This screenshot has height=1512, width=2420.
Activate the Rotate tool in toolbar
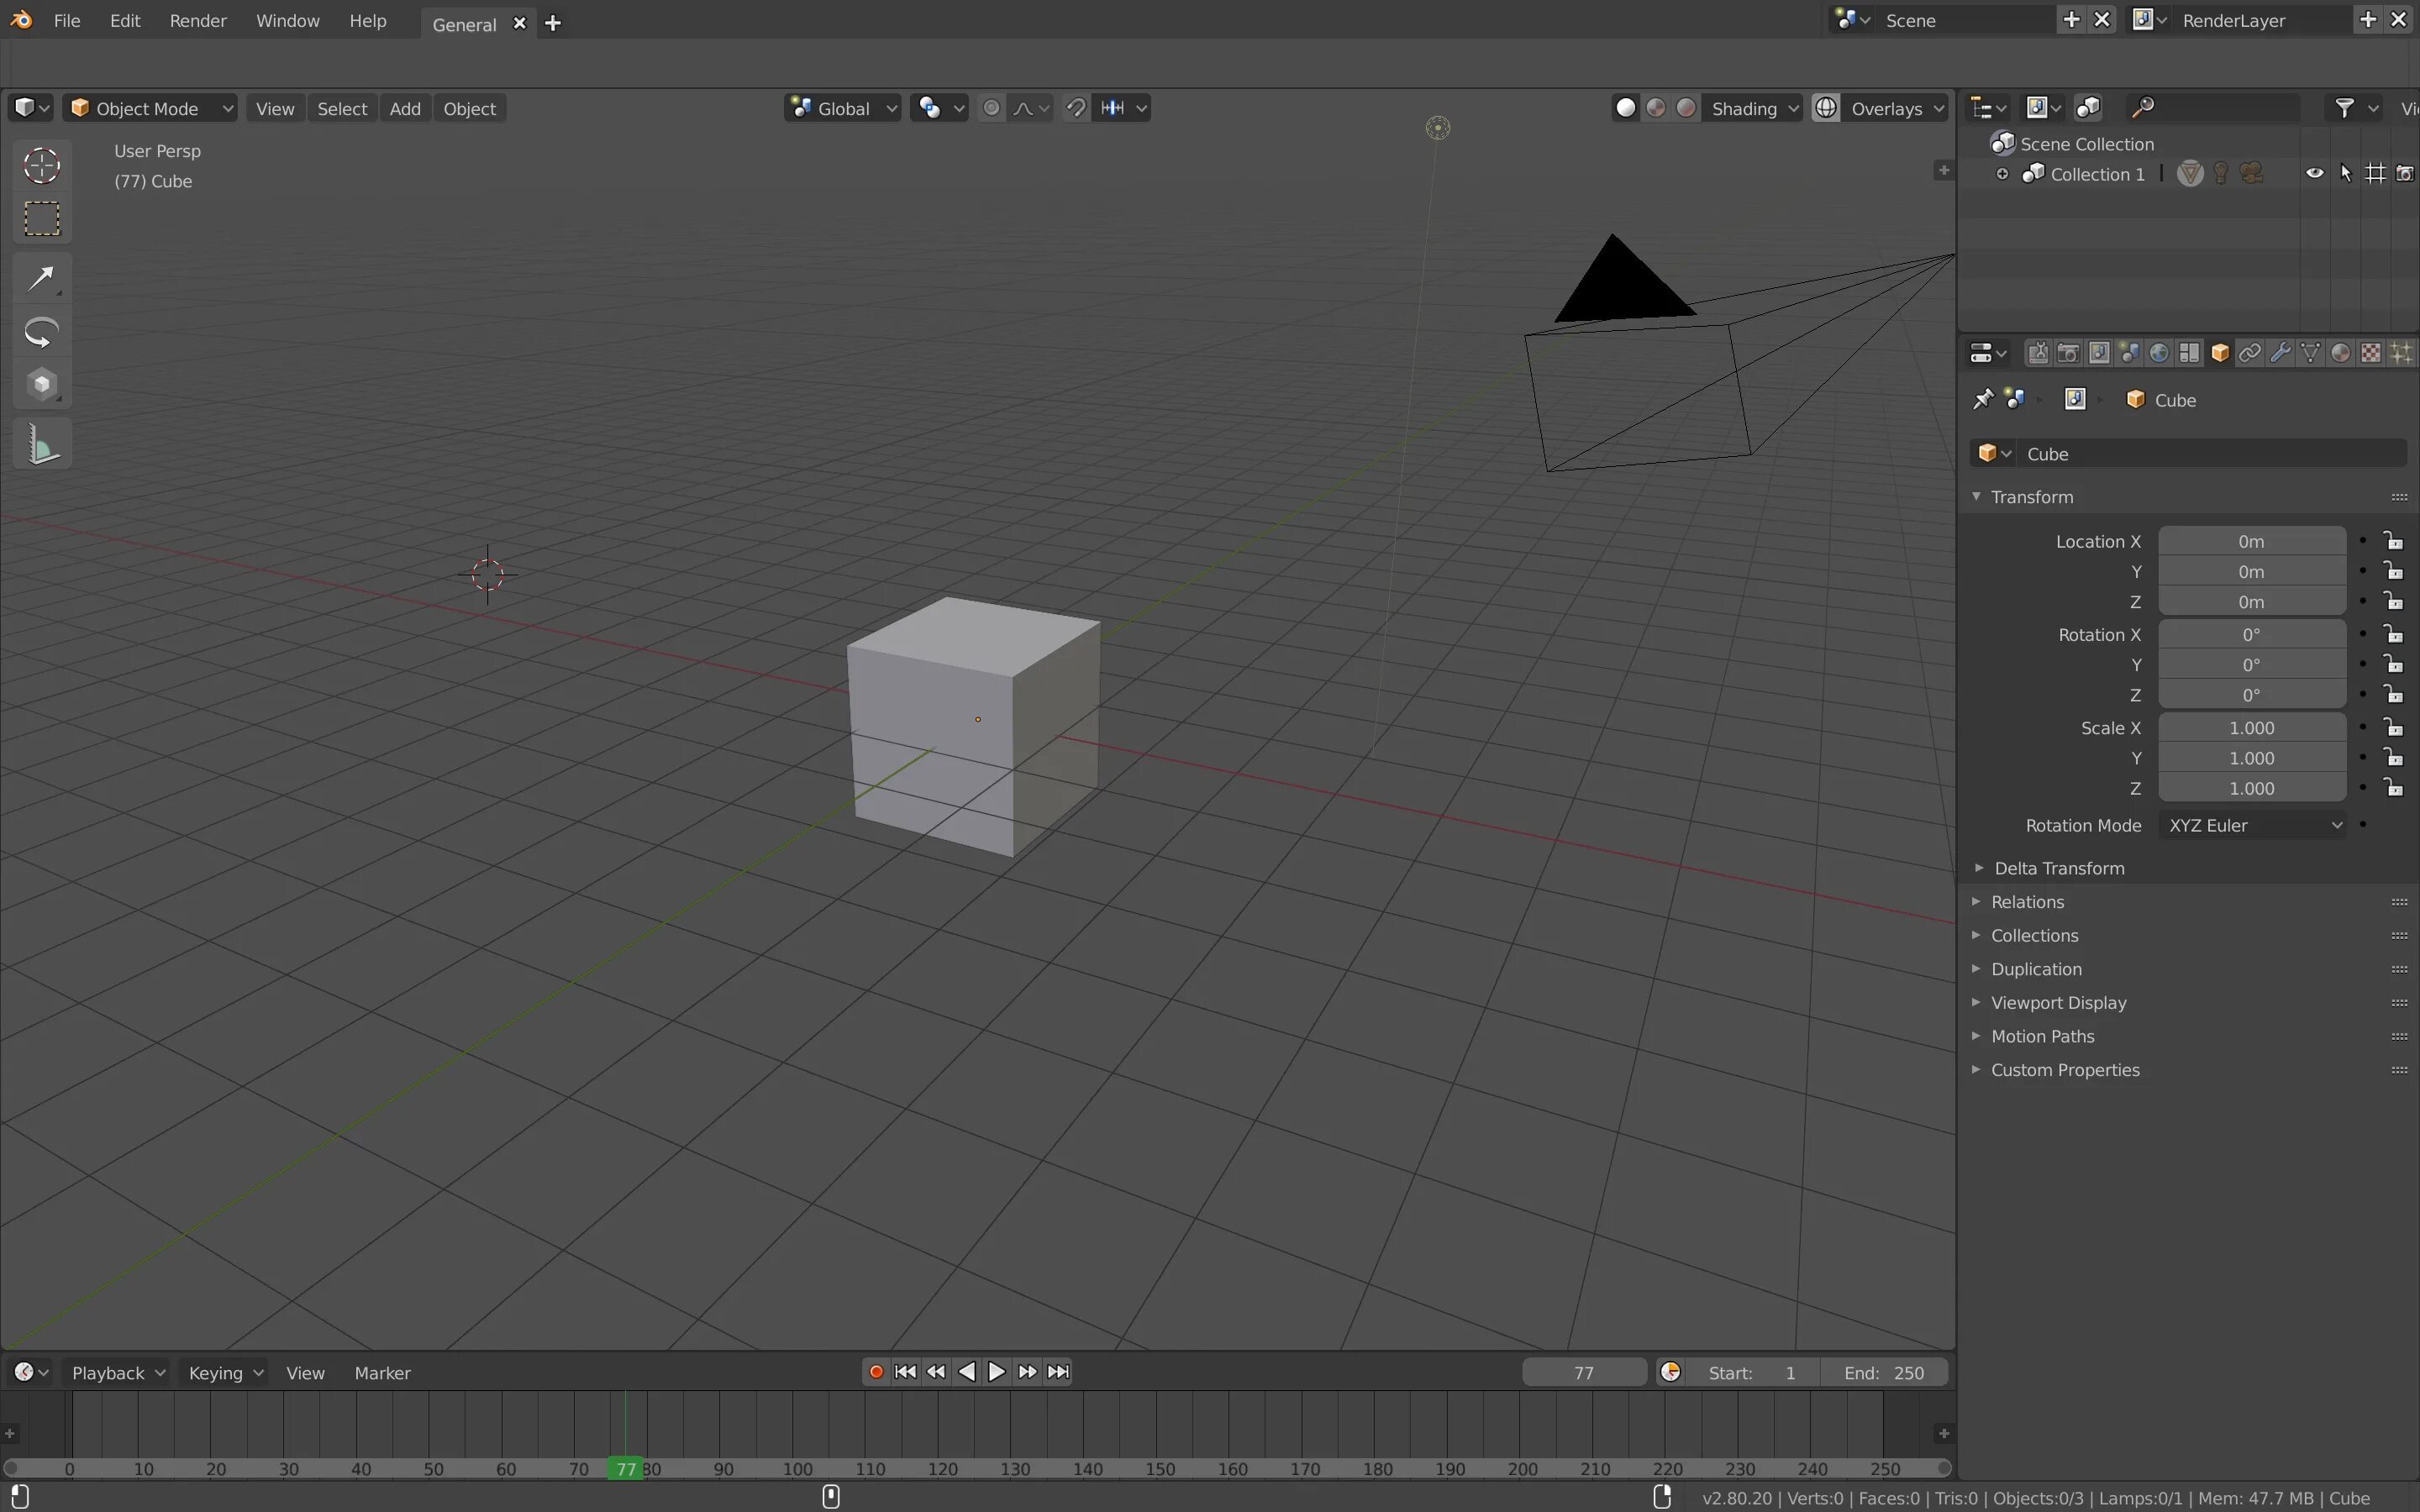(x=42, y=332)
